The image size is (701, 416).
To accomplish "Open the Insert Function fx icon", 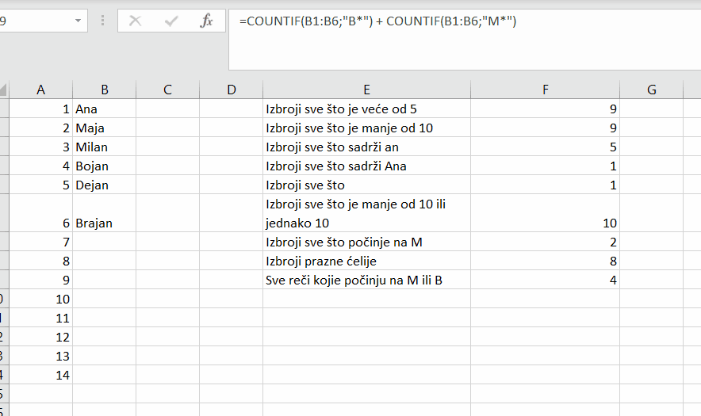I will [206, 21].
